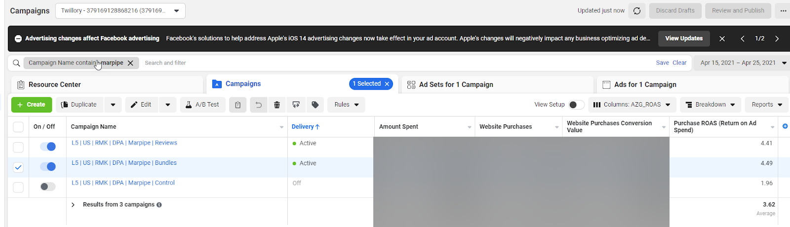Click View Updates in the banner
This screenshot has height=227, width=790.
(684, 38)
